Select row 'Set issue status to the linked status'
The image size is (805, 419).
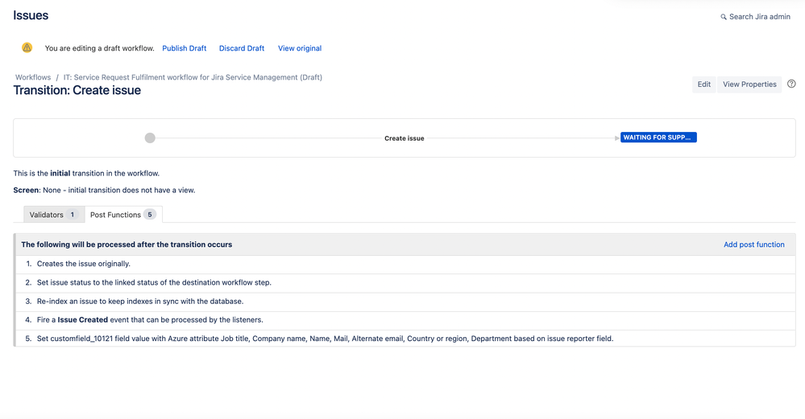pyautogui.click(x=405, y=283)
